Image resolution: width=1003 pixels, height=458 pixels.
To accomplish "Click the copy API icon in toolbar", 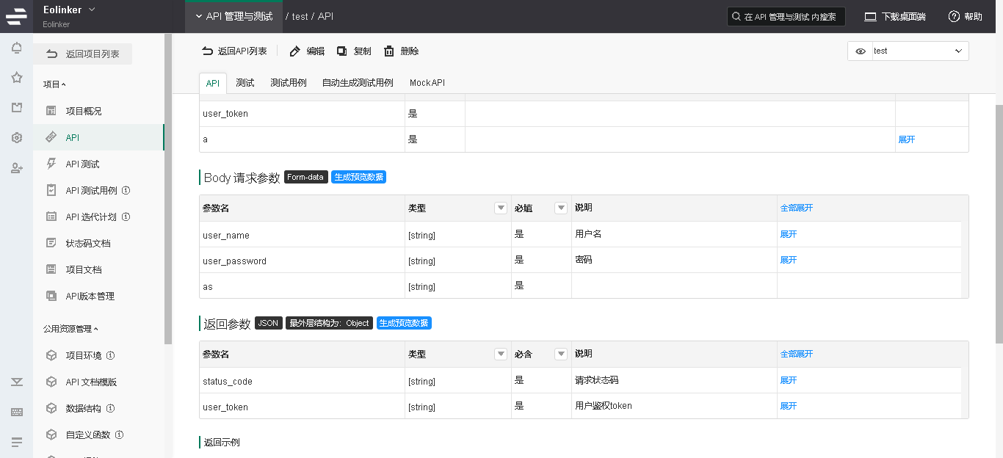I will (342, 51).
